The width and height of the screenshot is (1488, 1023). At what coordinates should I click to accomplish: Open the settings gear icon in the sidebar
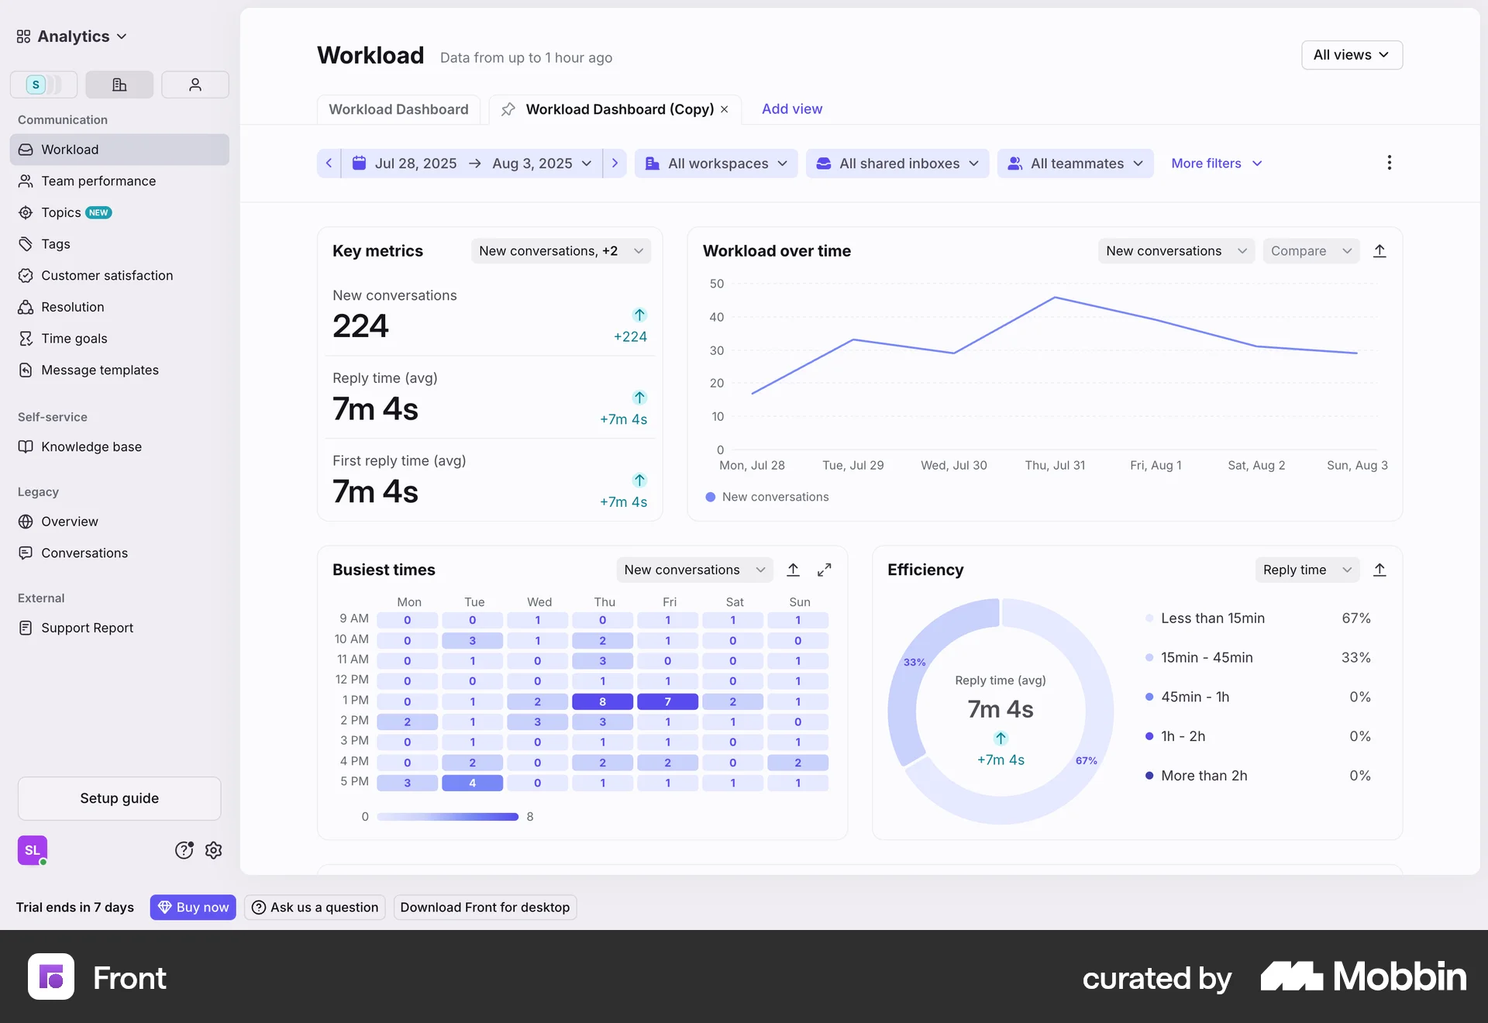pos(214,850)
